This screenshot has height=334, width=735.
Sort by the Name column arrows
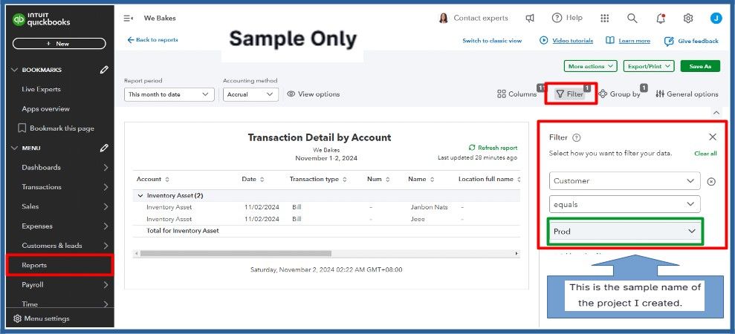click(x=432, y=180)
